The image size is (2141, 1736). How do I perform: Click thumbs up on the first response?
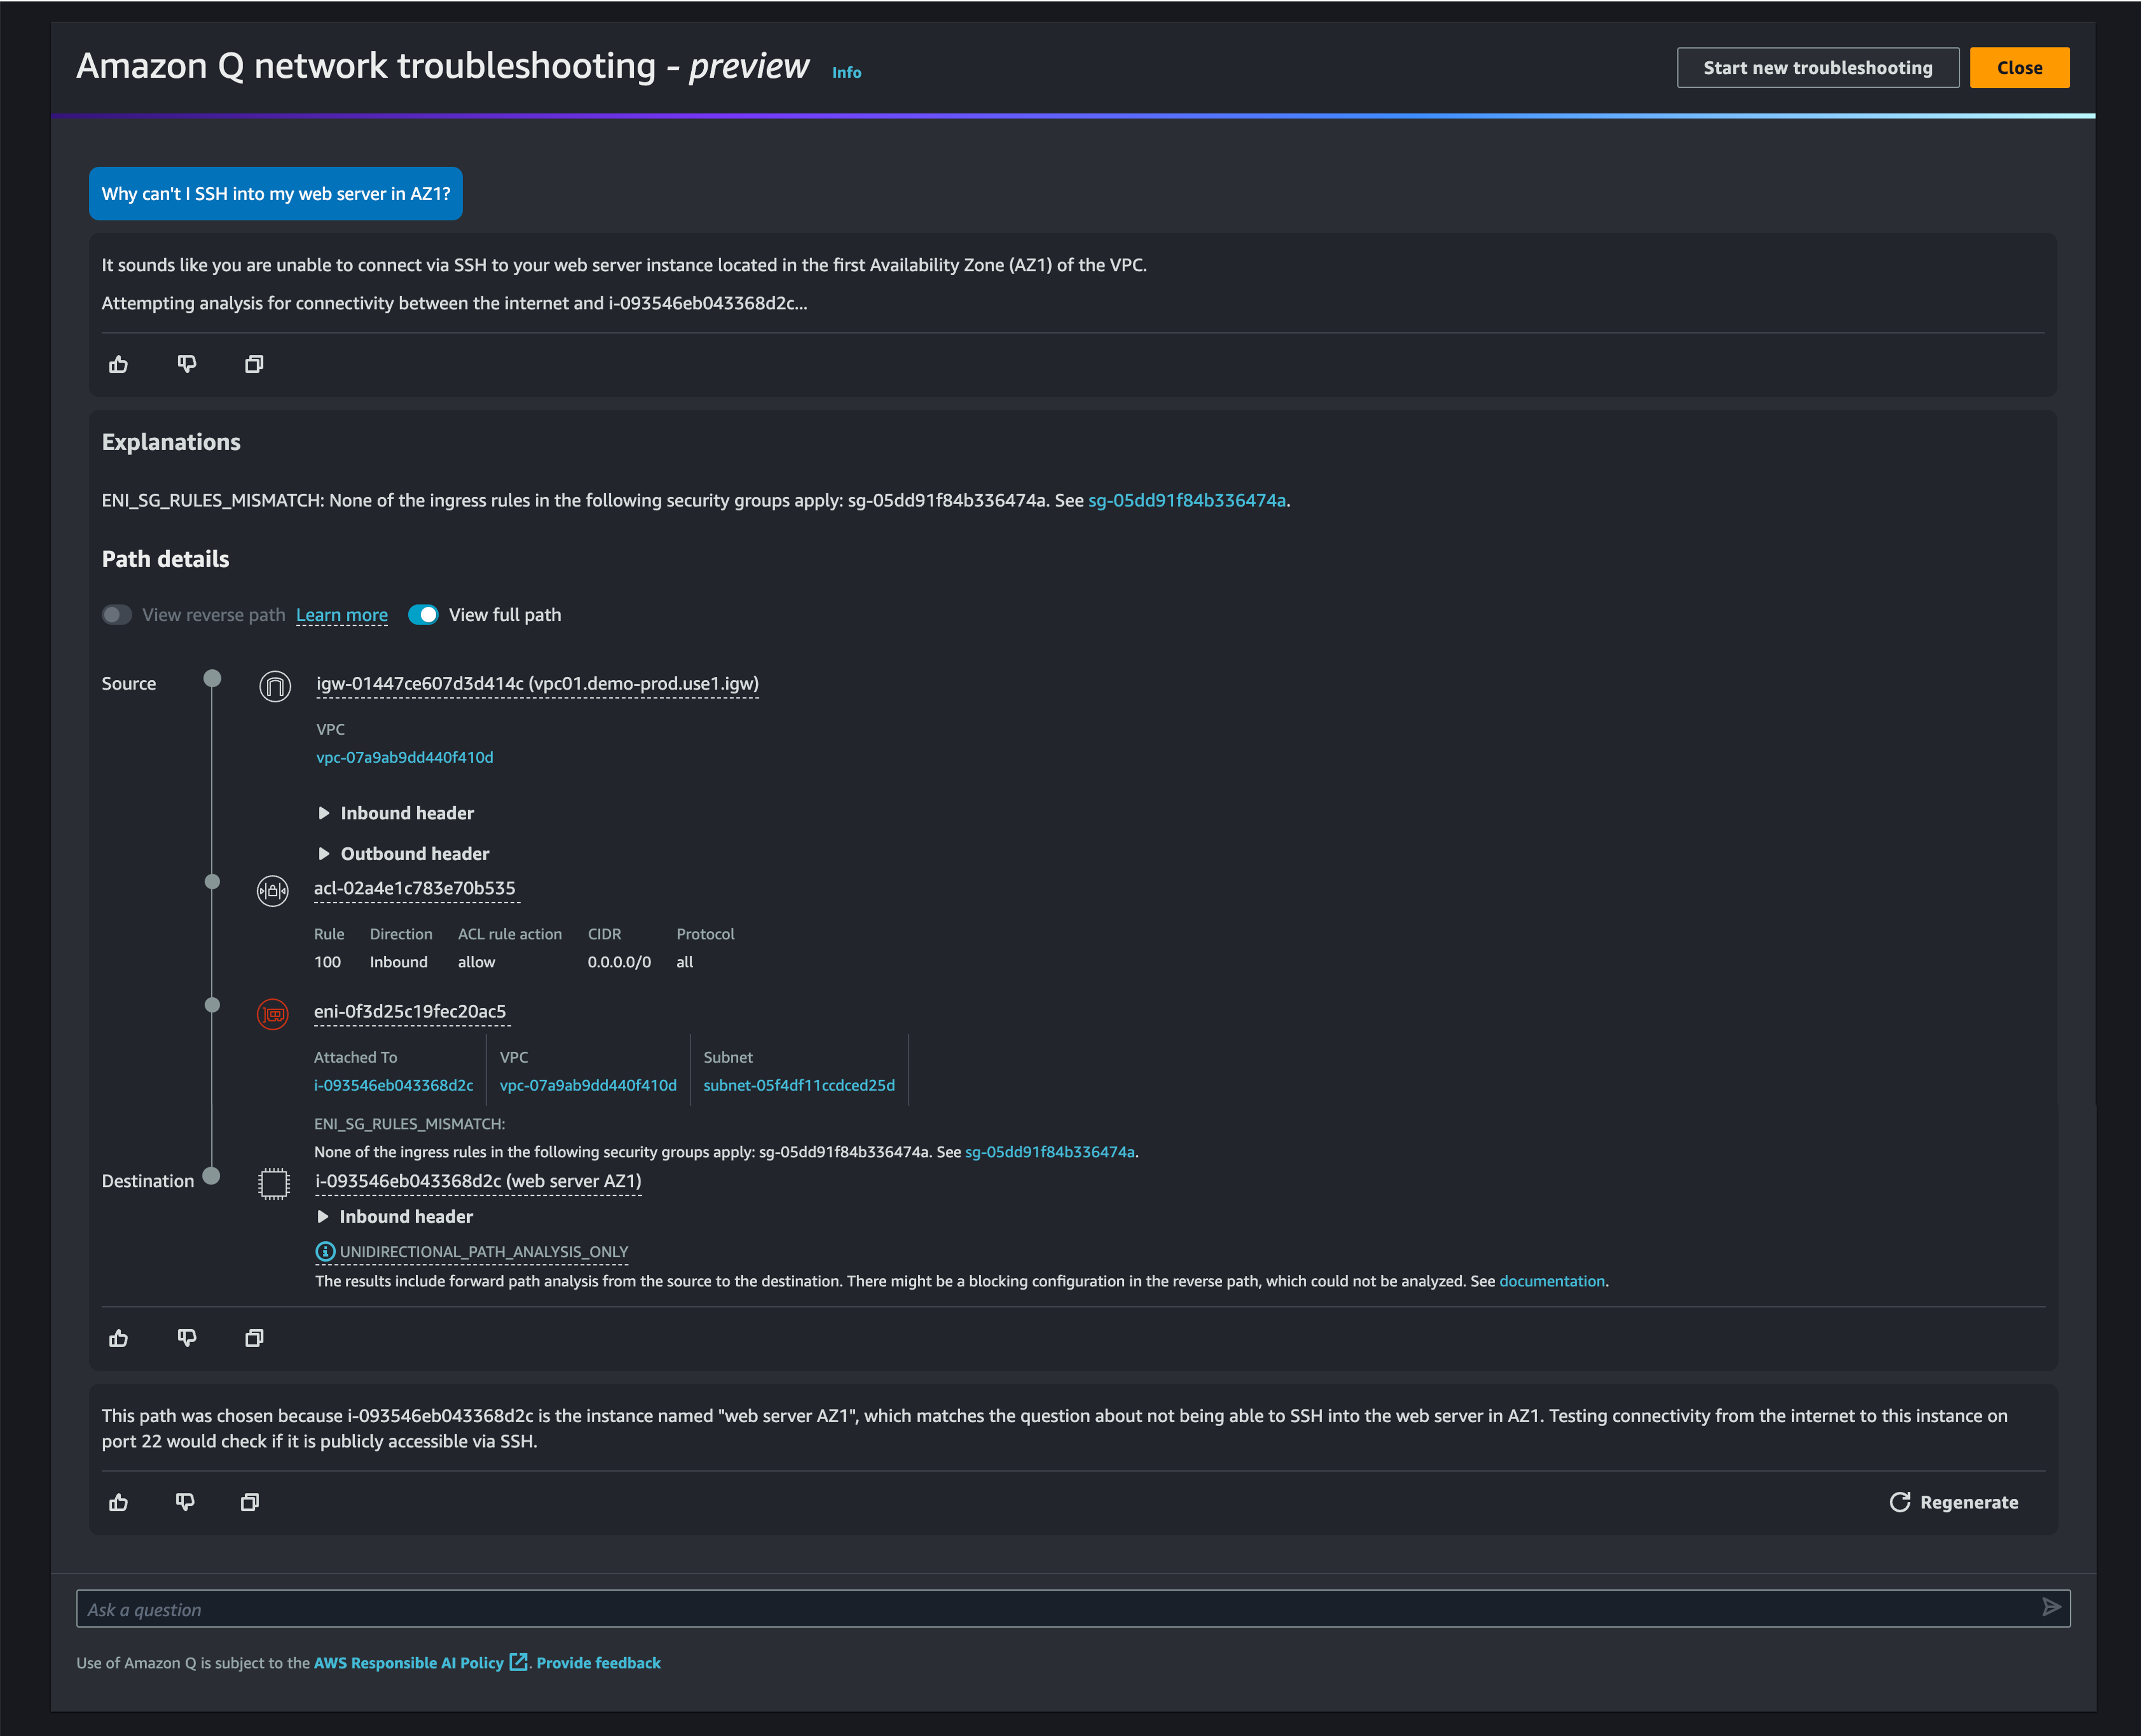(x=118, y=364)
